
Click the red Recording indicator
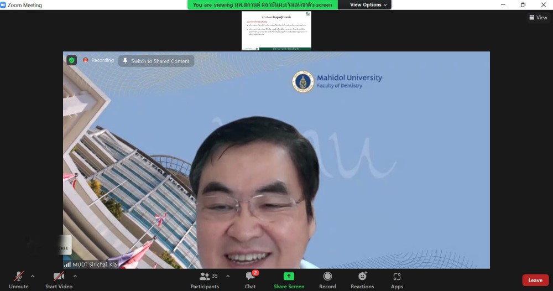pos(98,60)
